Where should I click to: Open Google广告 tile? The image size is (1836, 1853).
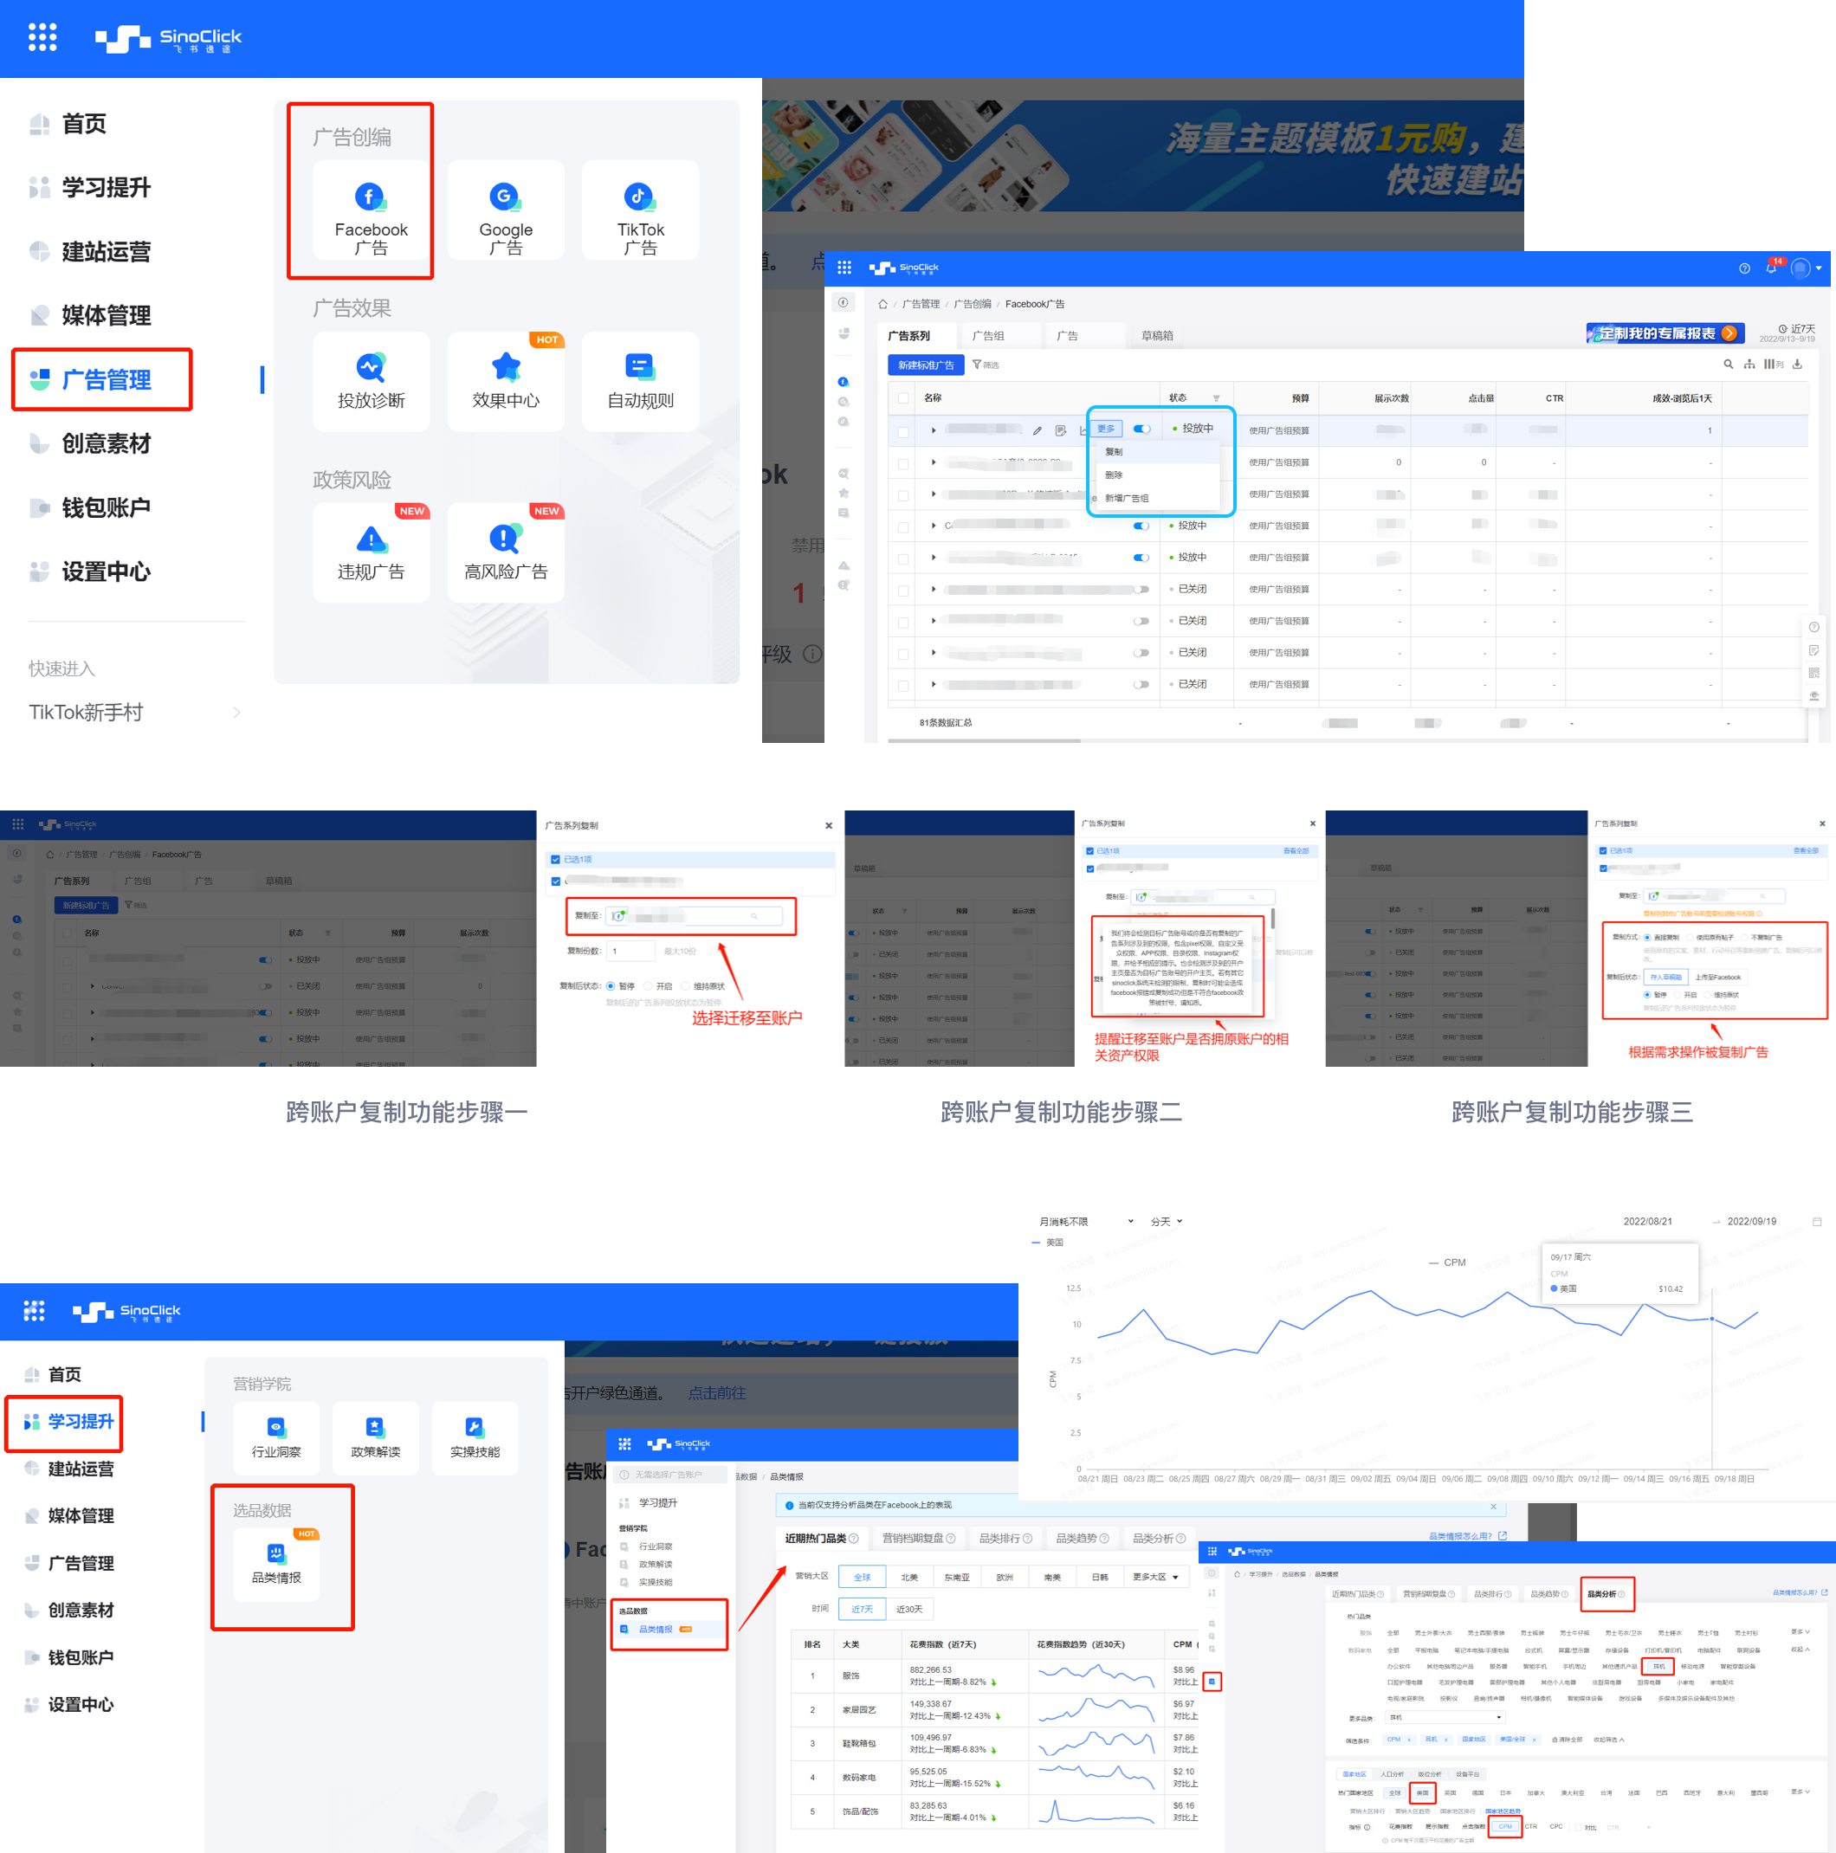[506, 210]
